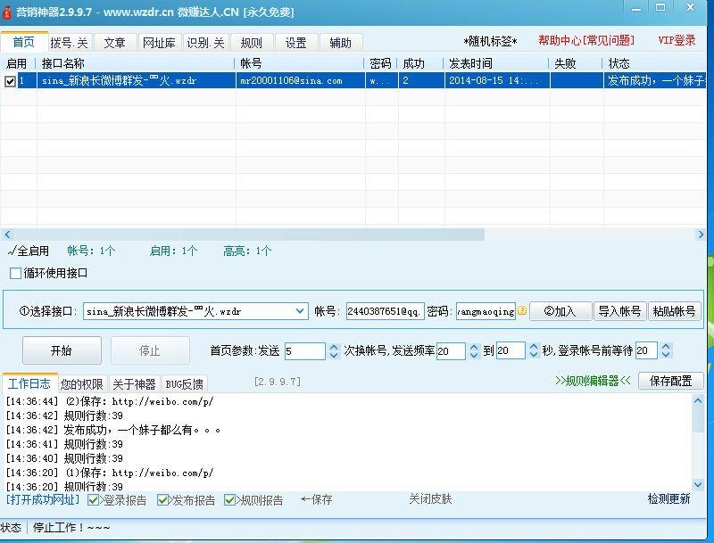This screenshot has width=714, height=543.
Task: Uncheck the 启用 checkbox in row 1
Action: [10, 81]
